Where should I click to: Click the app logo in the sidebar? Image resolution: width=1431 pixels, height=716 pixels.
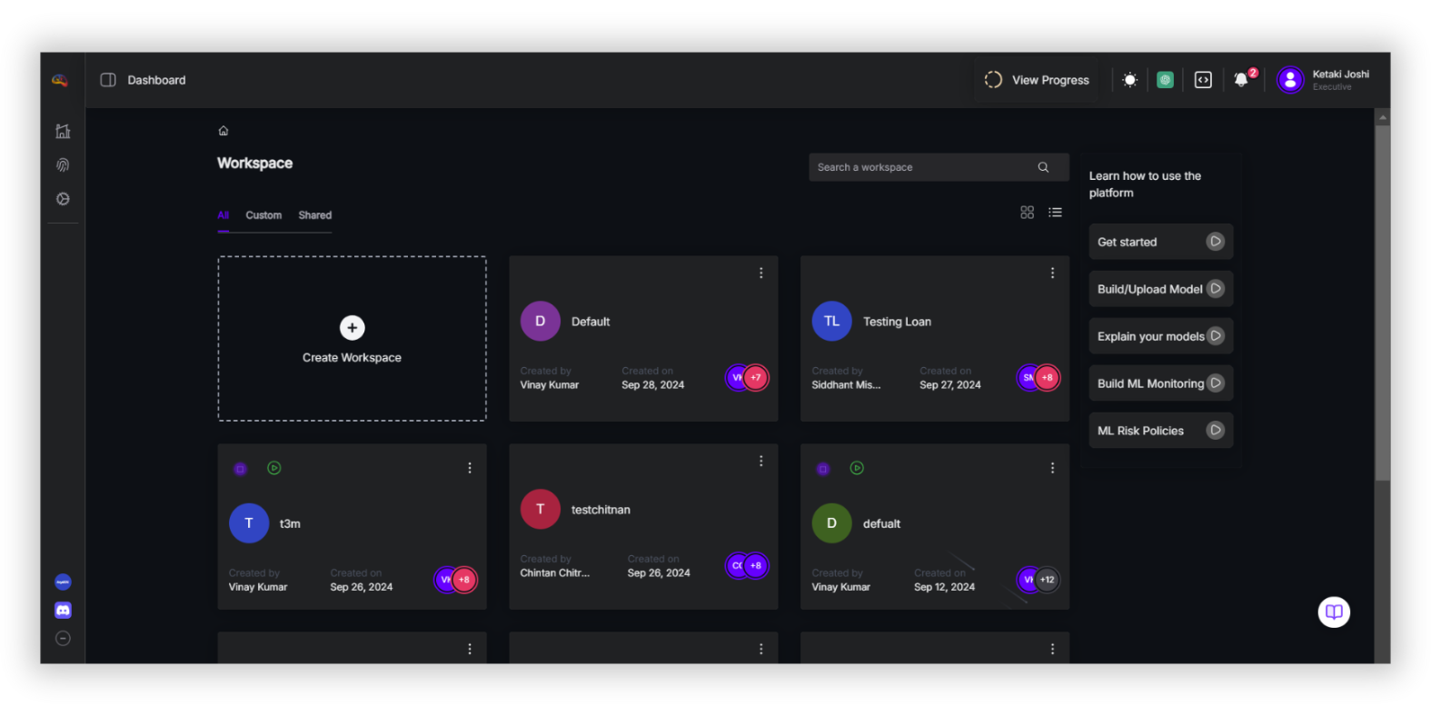(60, 80)
